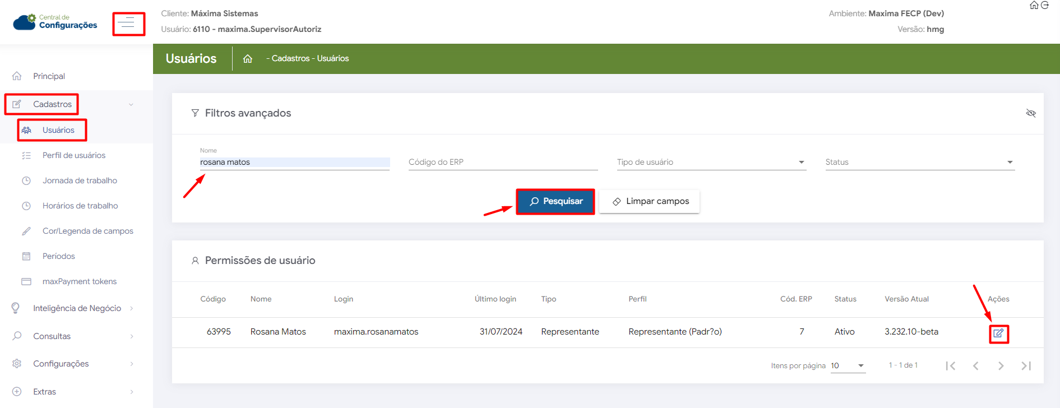Viewport: 1060px width, 408px height.
Task: Expand Inteligência de Negócio menu
Action: tap(77, 308)
